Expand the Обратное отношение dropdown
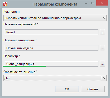This screenshot has height=98, width=110. [55, 78]
